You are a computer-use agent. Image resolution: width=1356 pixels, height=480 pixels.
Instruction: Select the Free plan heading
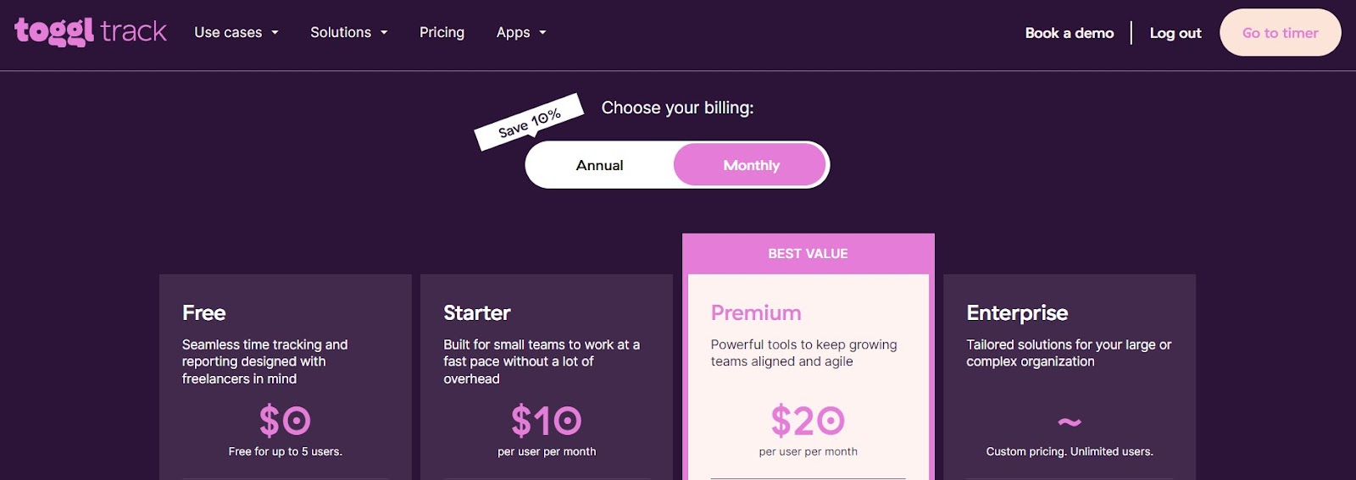[x=204, y=313]
